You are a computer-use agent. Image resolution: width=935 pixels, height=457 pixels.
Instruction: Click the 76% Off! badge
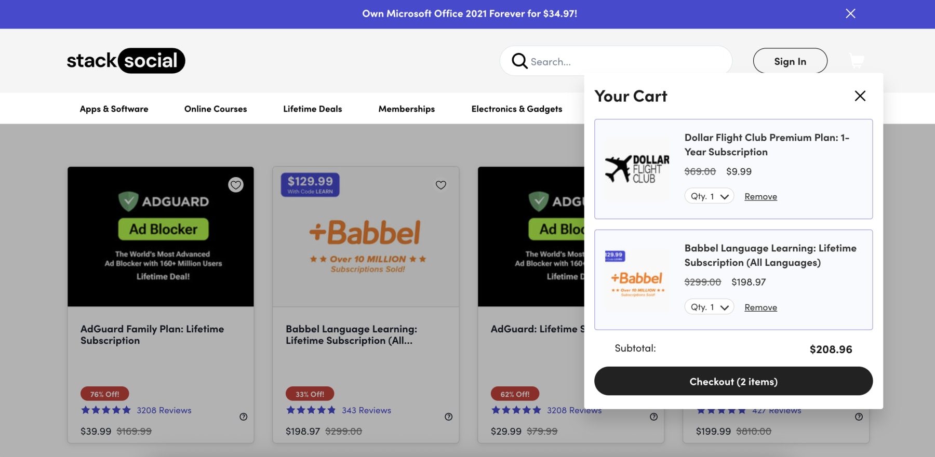(104, 394)
